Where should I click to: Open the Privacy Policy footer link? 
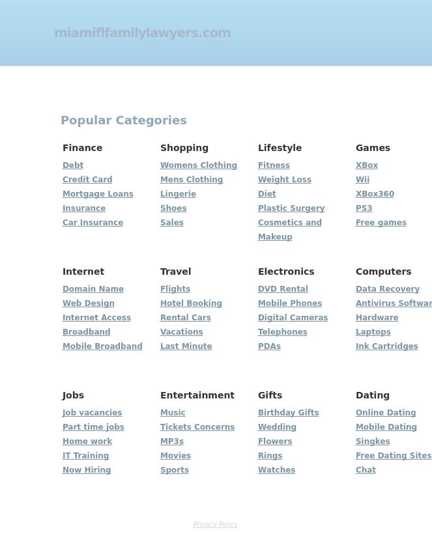[x=215, y=524]
